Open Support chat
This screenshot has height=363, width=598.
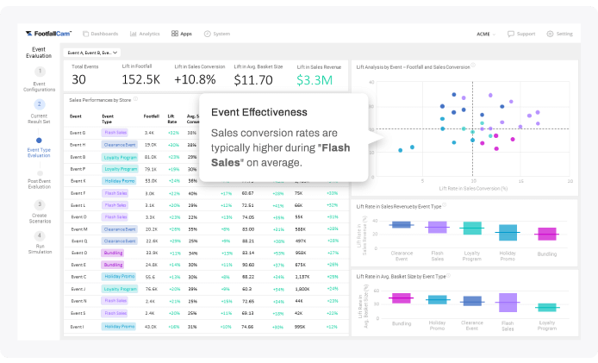click(521, 34)
